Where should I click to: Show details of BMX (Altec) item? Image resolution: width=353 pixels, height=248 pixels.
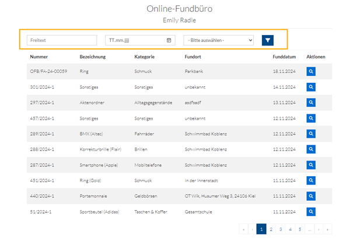[x=311, y=134]
